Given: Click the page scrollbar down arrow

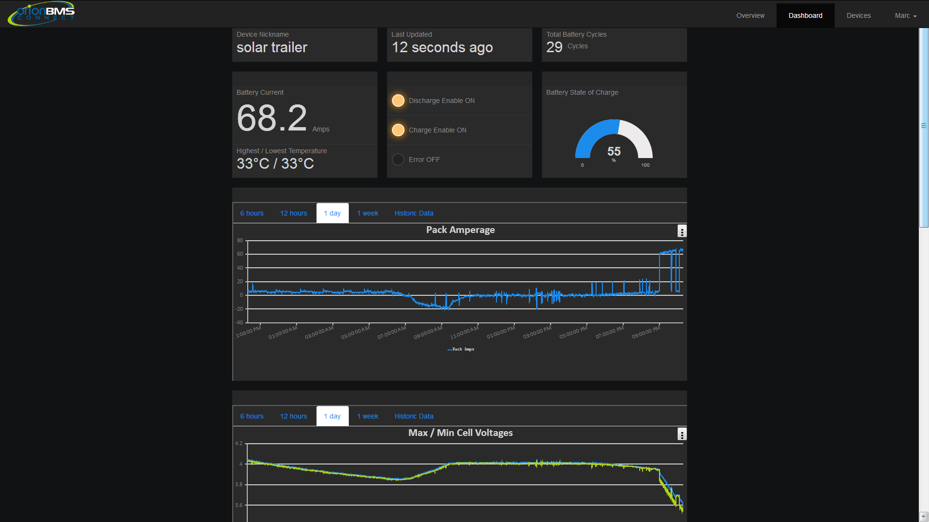Looking at the screenshot, I should (x=924, y=517).
